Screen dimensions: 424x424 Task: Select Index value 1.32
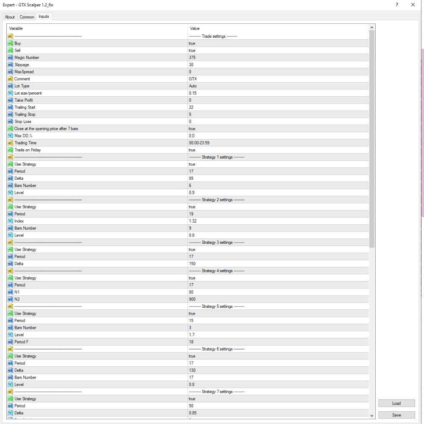[193, 221]
